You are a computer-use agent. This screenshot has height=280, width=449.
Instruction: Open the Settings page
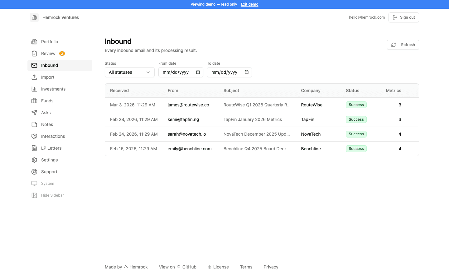pyautogui.click(x=60, y=160)
